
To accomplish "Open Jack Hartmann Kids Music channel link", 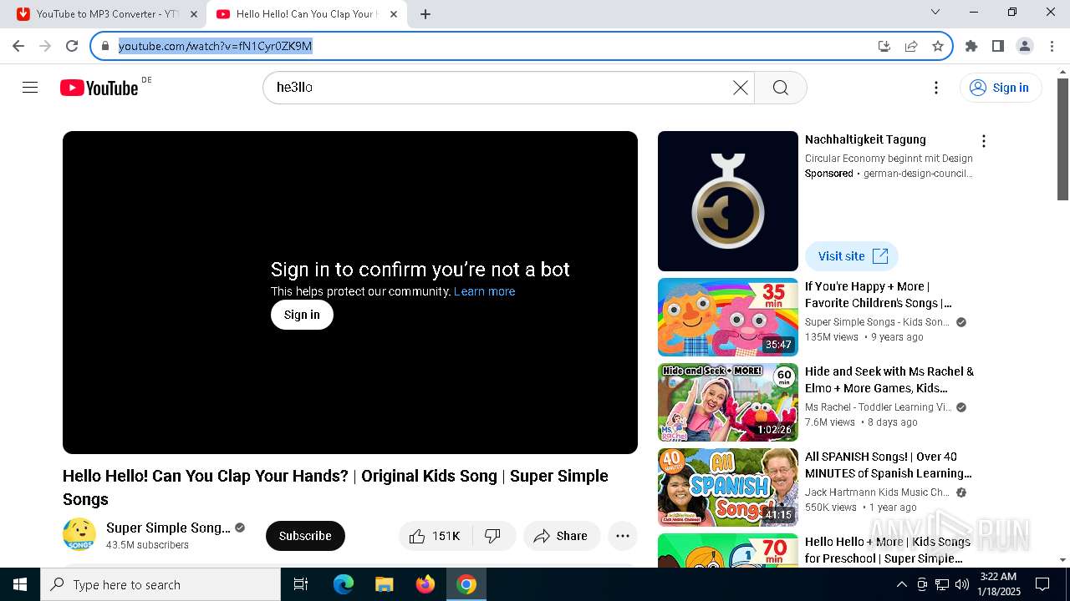I will point(877,492).
